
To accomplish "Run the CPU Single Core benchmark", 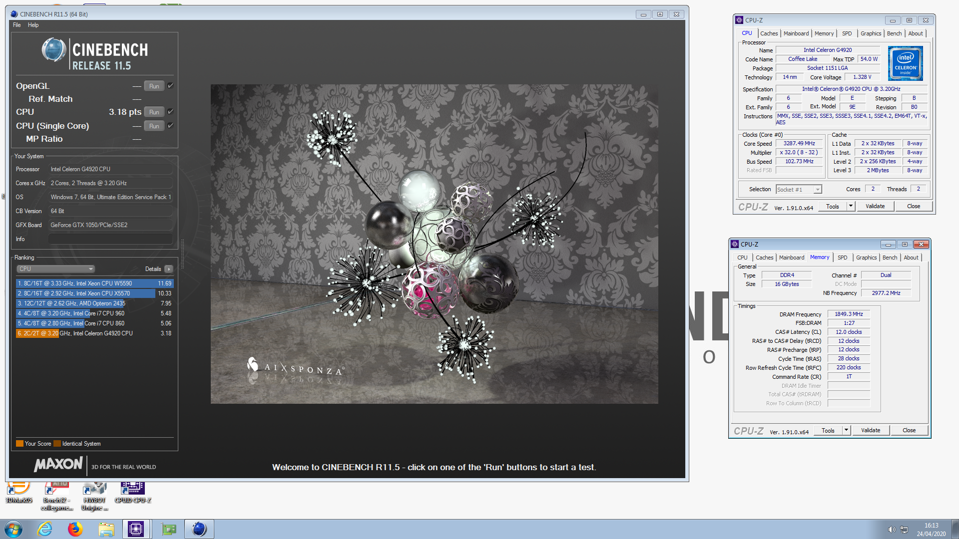I will (x=154, y=126).
